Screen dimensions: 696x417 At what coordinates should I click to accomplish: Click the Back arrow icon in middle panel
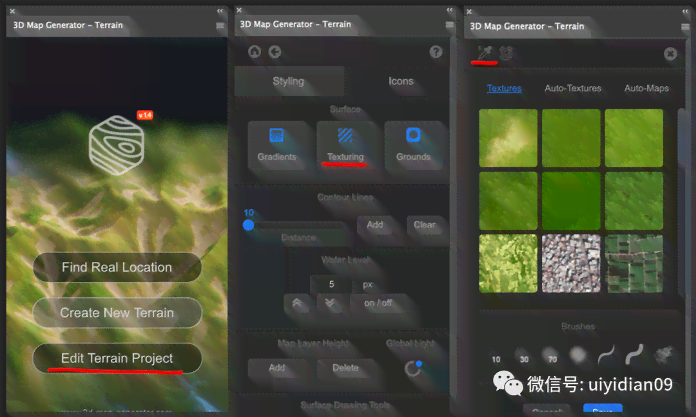pos(275,52)
